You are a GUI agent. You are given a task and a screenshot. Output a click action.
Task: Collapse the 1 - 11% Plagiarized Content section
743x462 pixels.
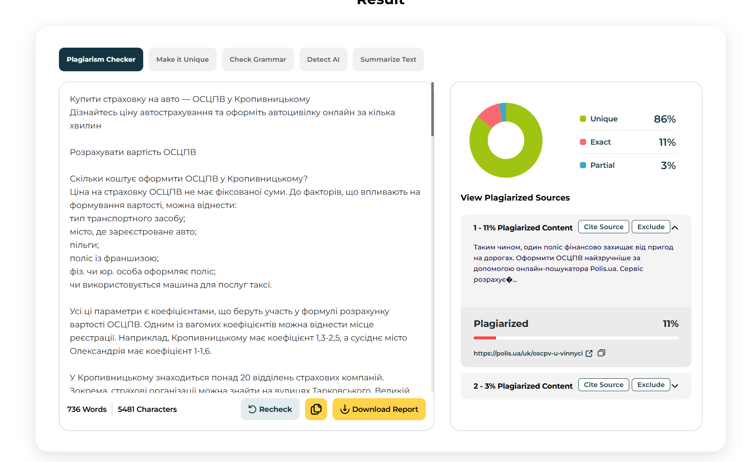(x=675, y=227)
